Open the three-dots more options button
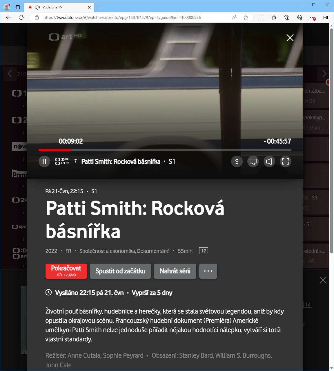334x371 pixels. tap(208, 271)
